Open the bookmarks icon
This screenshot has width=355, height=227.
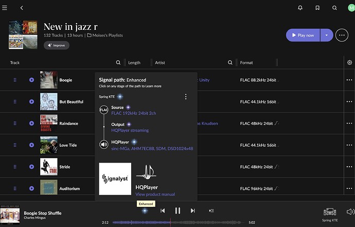point(317,8)
